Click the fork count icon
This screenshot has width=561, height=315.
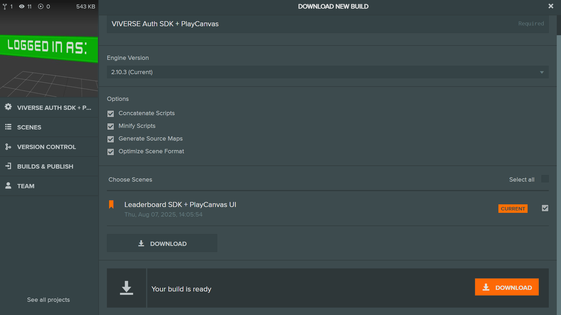[5, 7]
